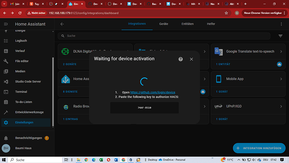The height and width of the screenshot is (163, 289).
Task: Expand the Mobile App chevron
Action: click(281, 79)
